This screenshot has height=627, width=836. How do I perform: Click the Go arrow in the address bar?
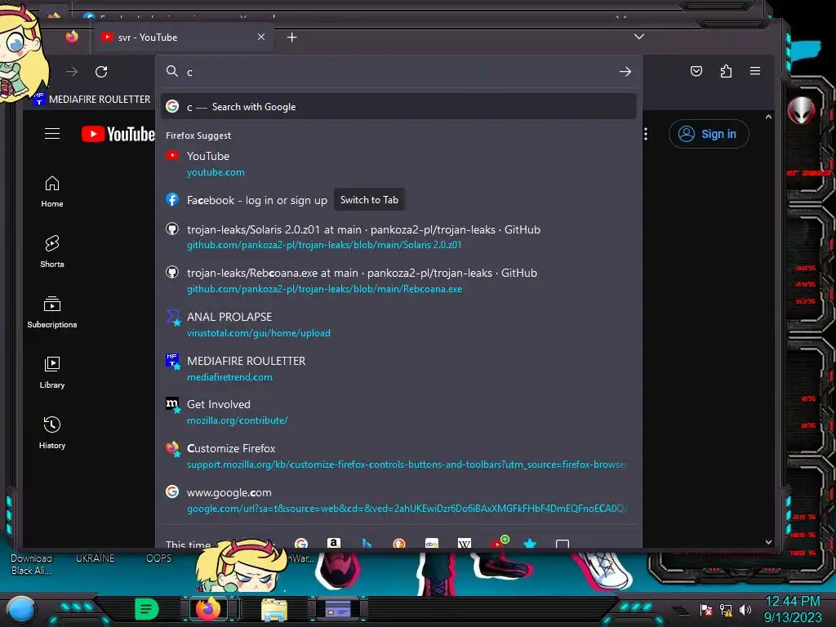point(625,72)
